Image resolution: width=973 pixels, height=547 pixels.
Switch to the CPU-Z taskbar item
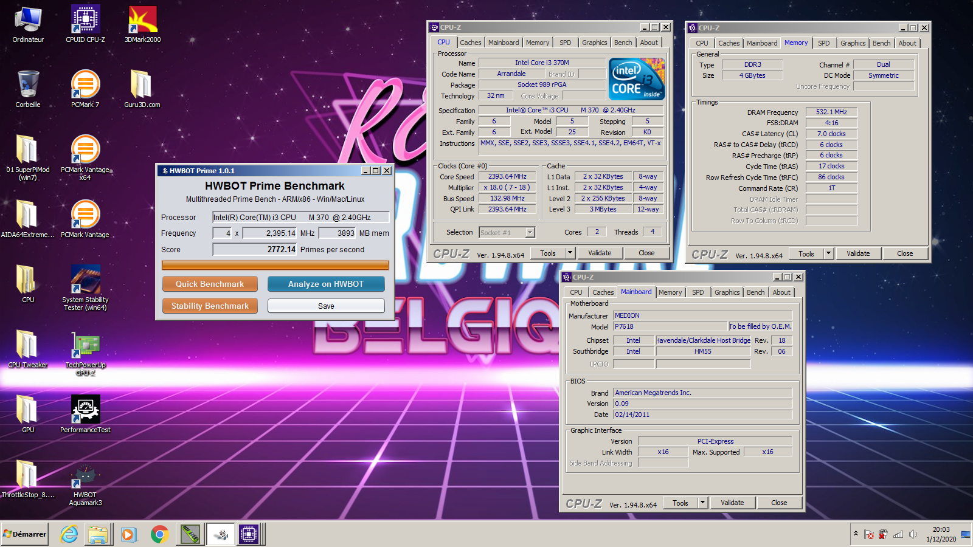click(x=249, y=534)
